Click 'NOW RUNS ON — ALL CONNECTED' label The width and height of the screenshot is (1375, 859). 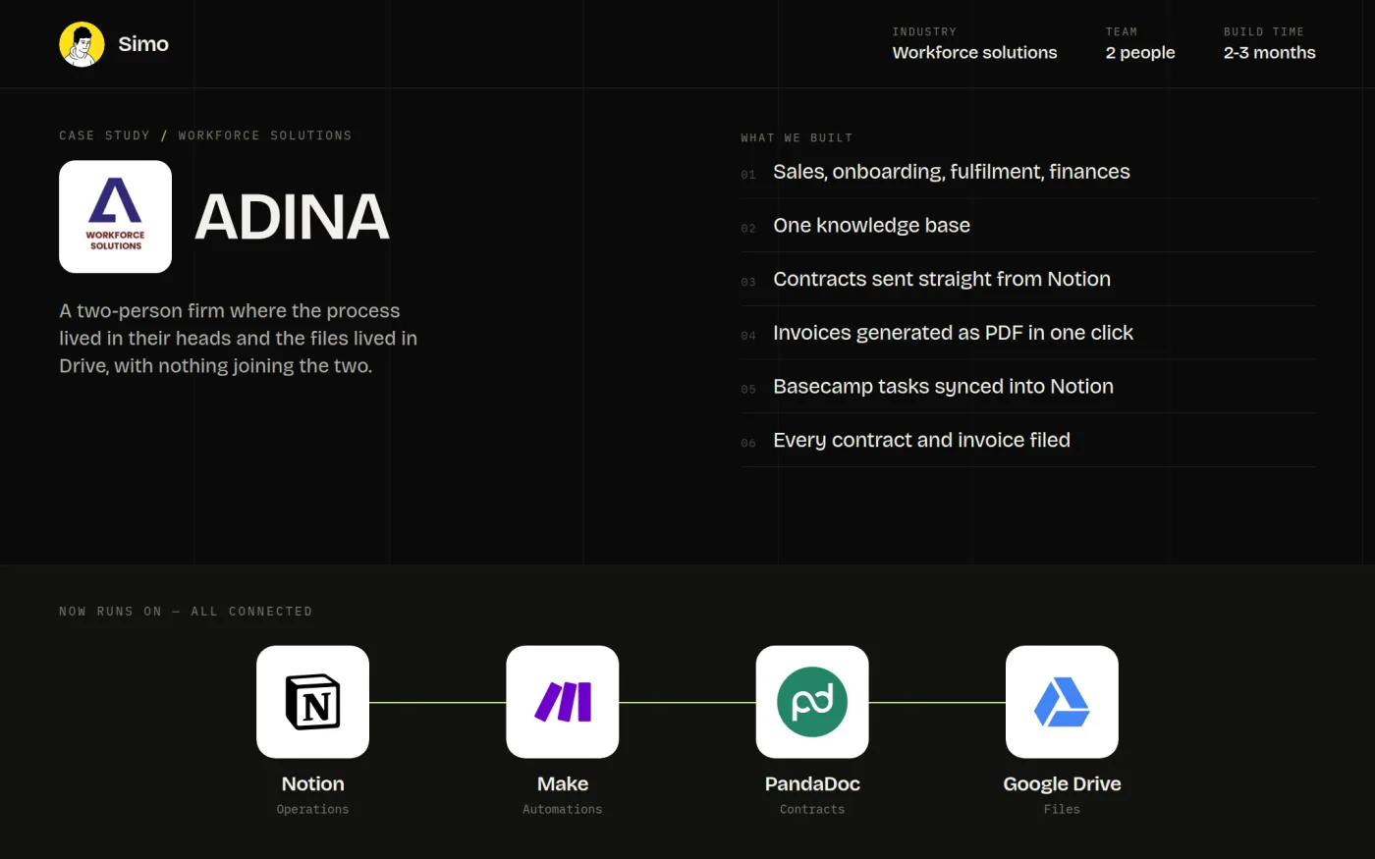(x=186, y=612)
